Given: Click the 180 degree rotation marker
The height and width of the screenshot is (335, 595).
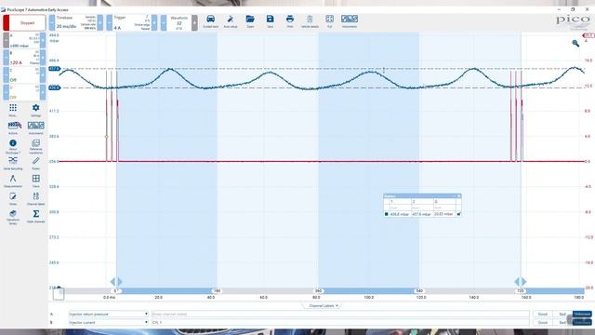Looking at the screenshot, I should tap(217, 291).
